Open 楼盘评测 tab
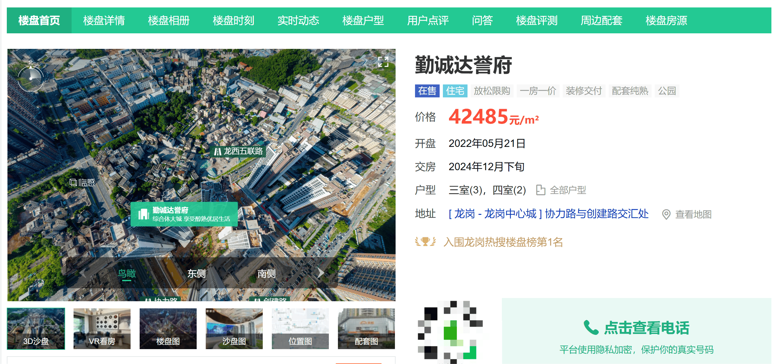 click(537, 20)
